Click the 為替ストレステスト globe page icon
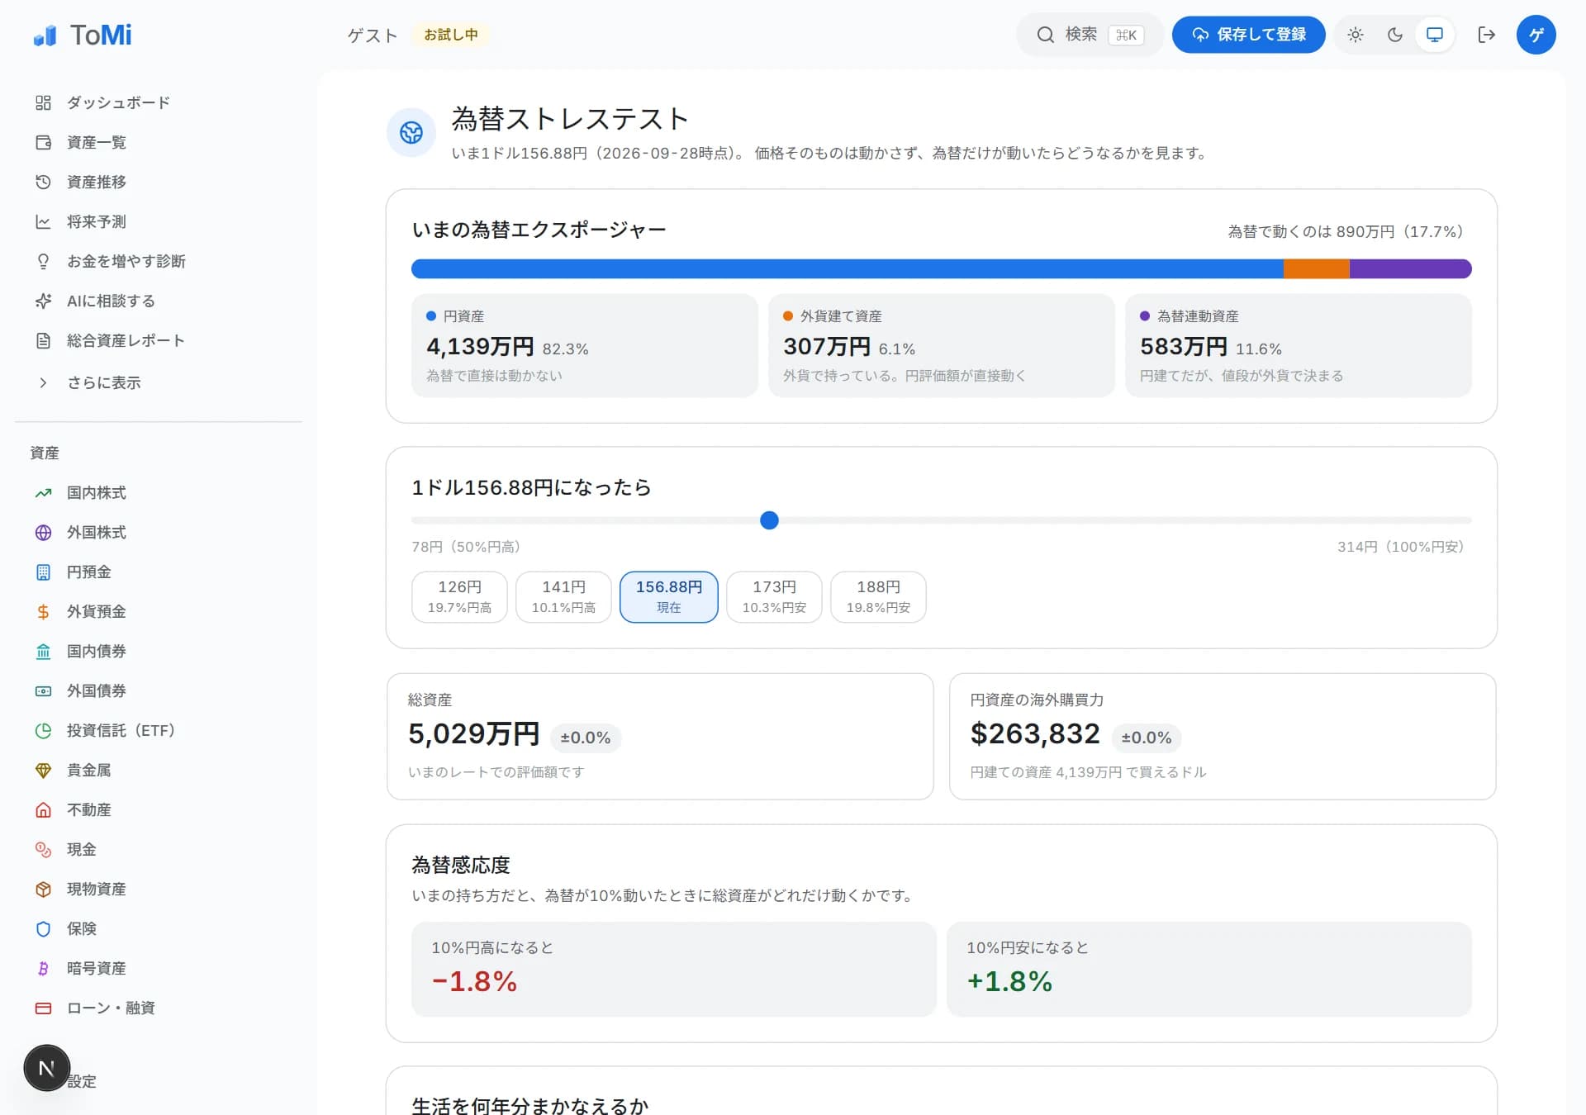Screen dimensions: 1586x1115 (x=411, y=132)
